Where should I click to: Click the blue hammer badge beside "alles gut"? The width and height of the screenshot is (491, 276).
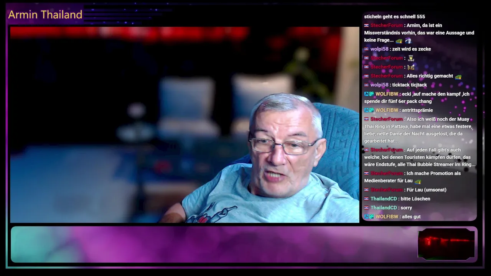coord(366,217)
